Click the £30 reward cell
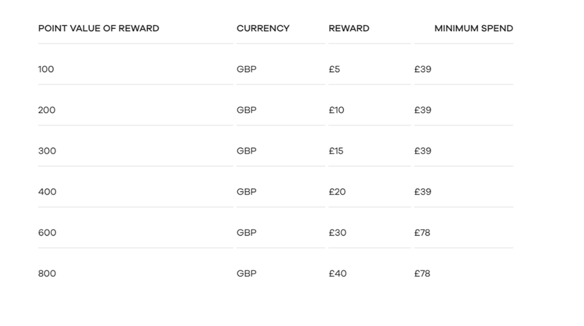Image resolution: width=584 pixels, height=326 pixels. point(337,232)
